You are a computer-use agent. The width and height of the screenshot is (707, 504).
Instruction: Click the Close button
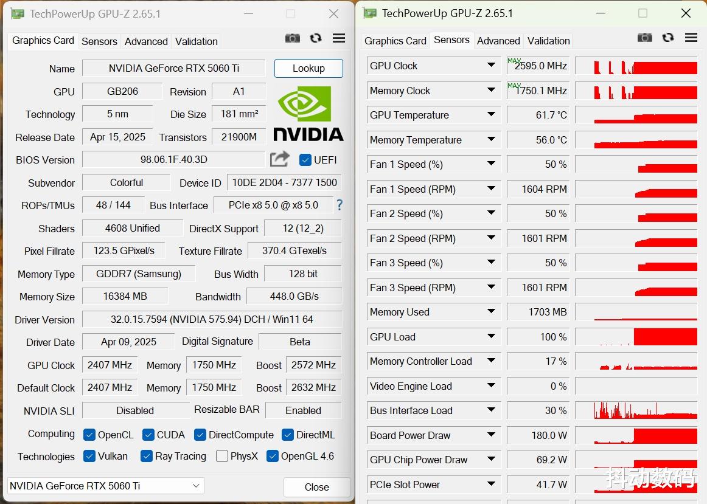coord(316,487)
